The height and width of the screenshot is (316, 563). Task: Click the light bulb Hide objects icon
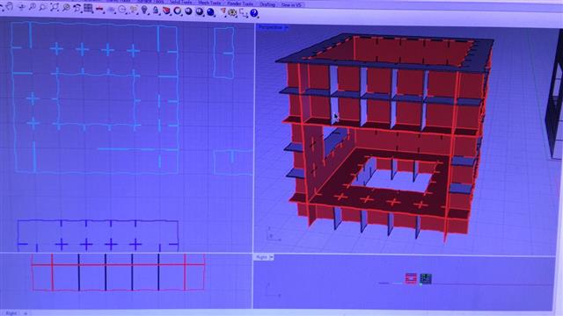point(144,10)
